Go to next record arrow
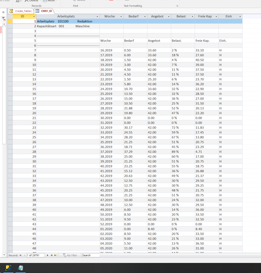The image size is (261, 273). [47, 255]
